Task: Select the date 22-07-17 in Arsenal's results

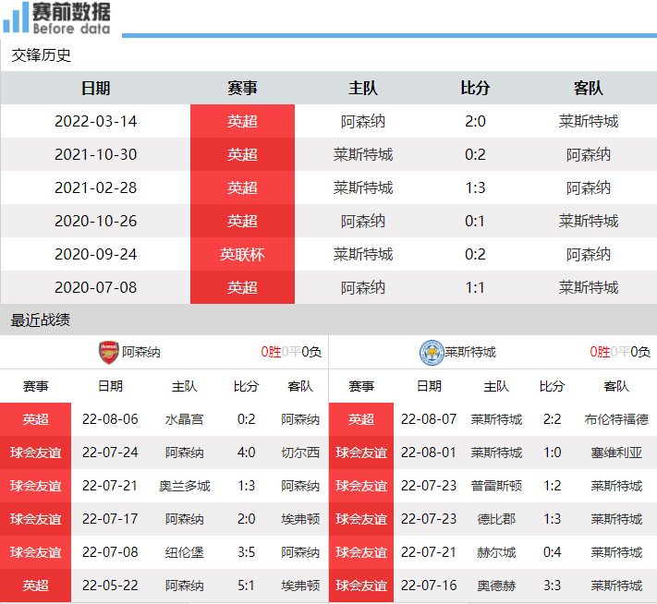Action: point(110,519)
